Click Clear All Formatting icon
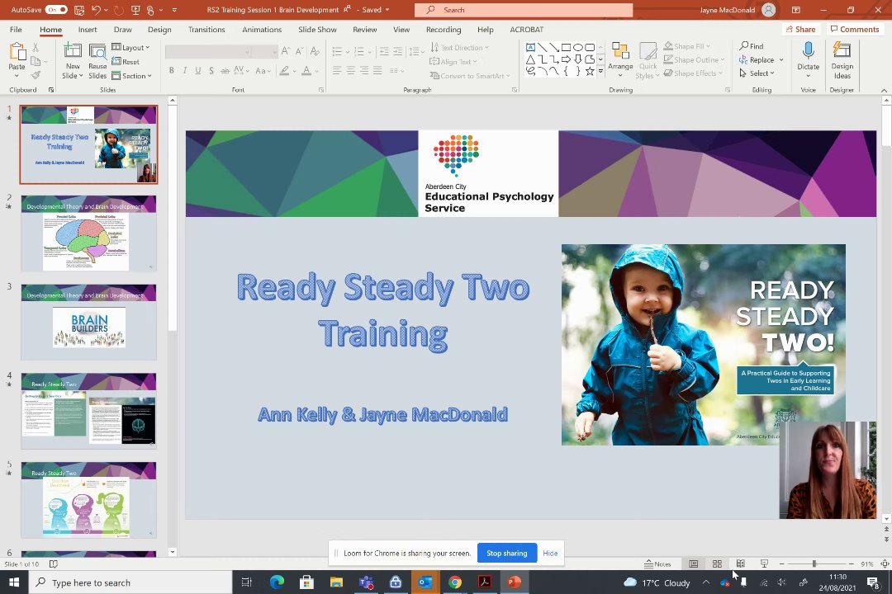Viewport: 892px width, 594px height. [315, 52]
